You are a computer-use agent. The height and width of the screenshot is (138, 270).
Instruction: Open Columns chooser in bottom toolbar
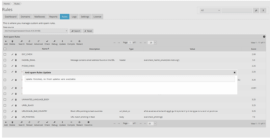[x=88, y=123]
